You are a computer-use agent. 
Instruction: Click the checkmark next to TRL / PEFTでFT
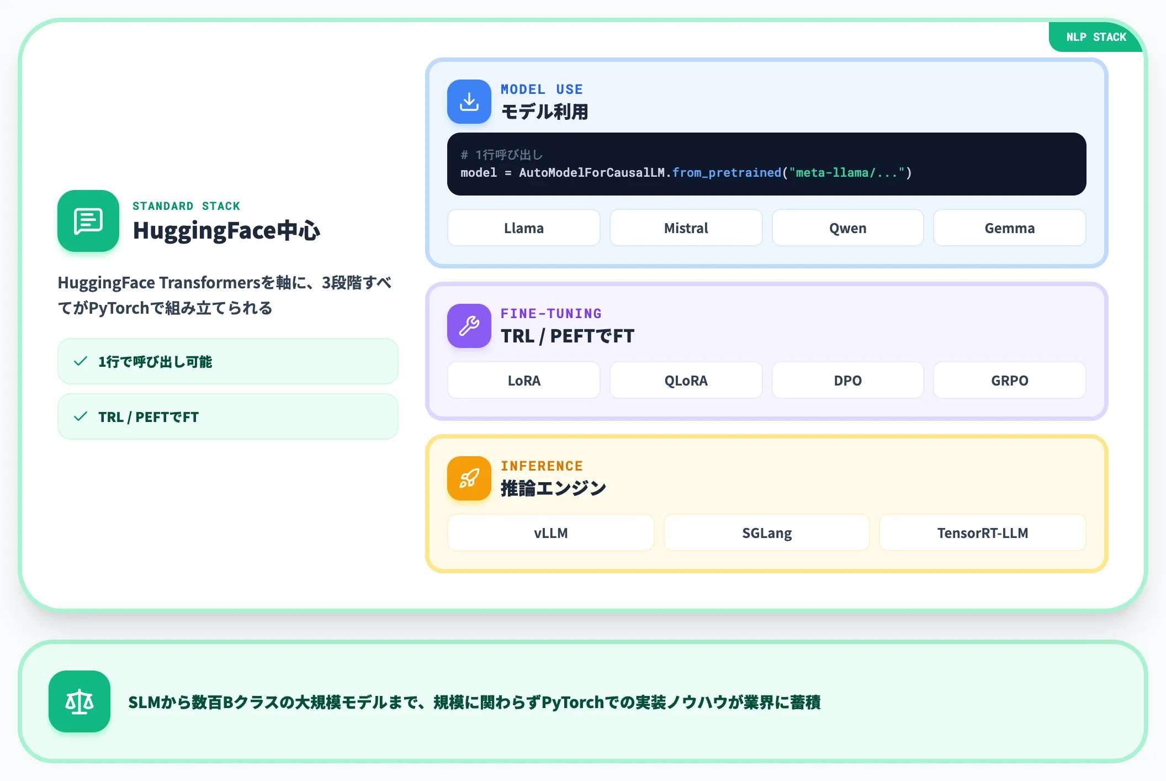(81, 416)
